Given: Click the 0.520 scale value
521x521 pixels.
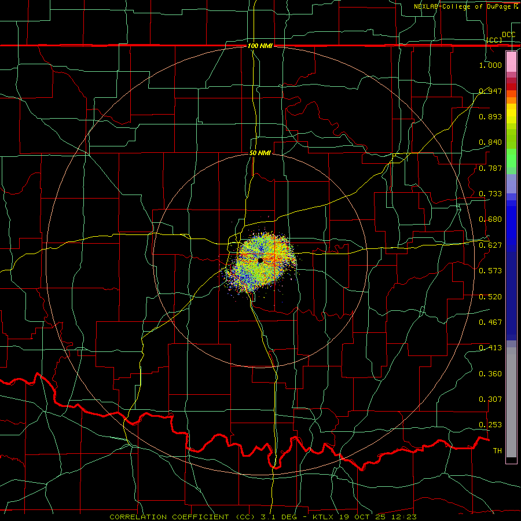Looking at the screenshot, I should tap(490, 296).
